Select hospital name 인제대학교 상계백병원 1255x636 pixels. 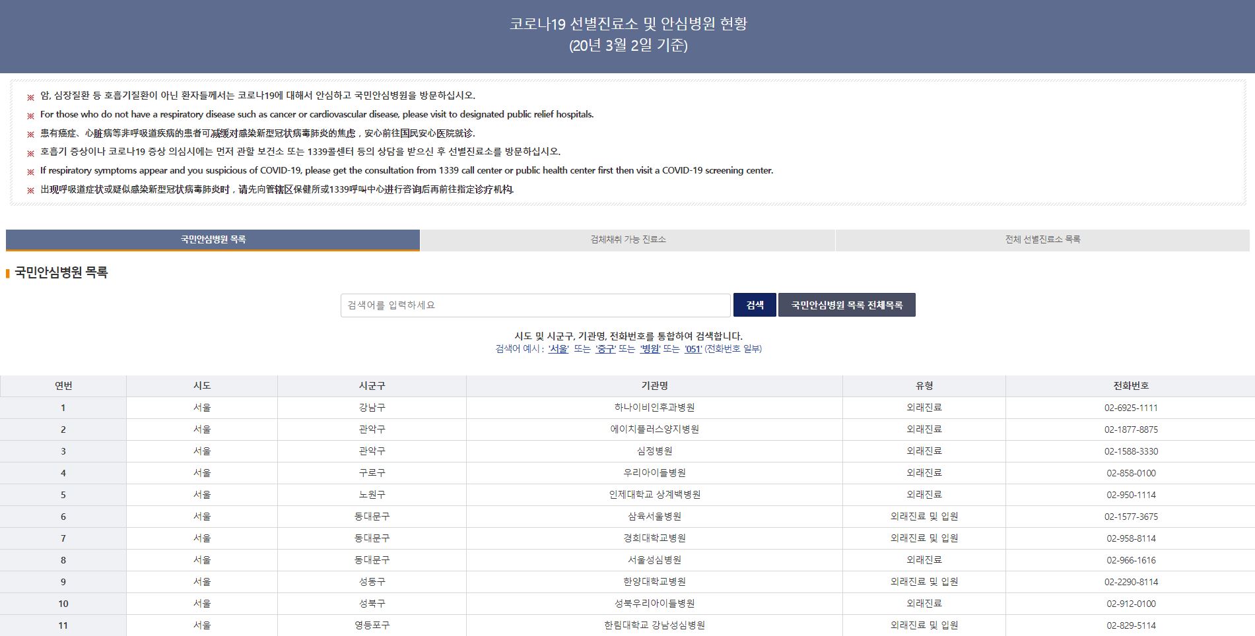[654, 495]
